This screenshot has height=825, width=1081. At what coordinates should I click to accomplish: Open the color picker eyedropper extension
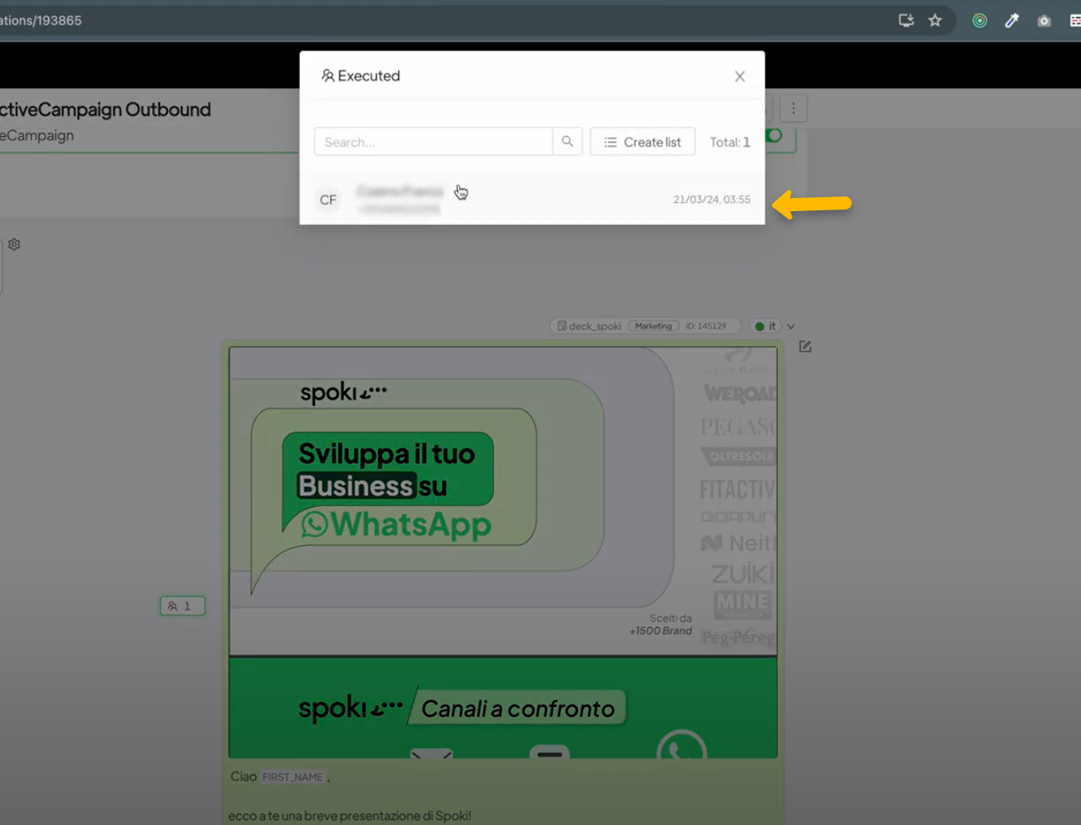coord(1012,20)
